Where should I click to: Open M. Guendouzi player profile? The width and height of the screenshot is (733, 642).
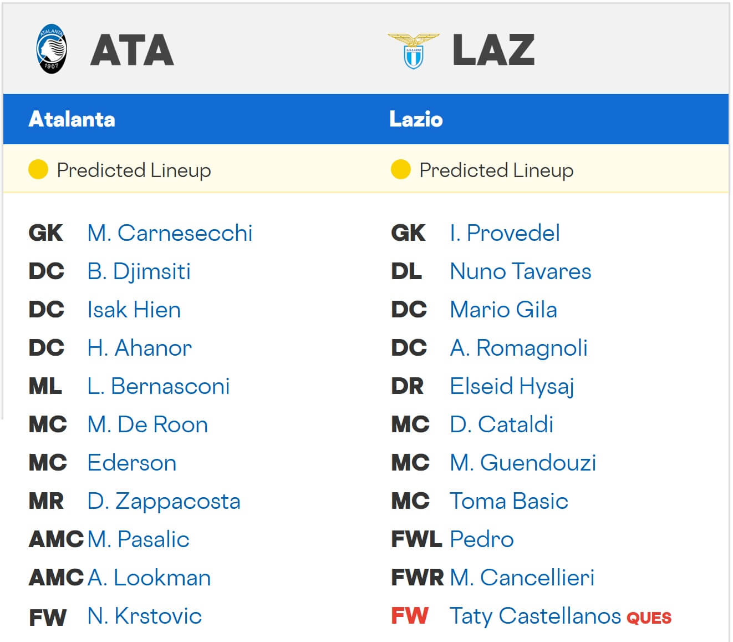click(x=523, y=463)
